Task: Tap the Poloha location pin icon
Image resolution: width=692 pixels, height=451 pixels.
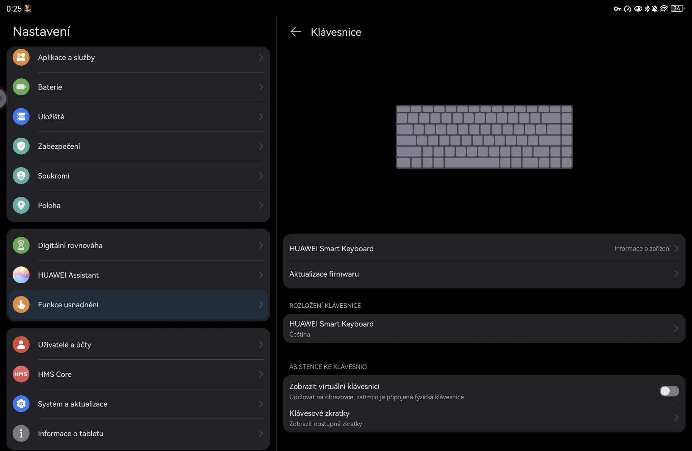Action: 21,205
